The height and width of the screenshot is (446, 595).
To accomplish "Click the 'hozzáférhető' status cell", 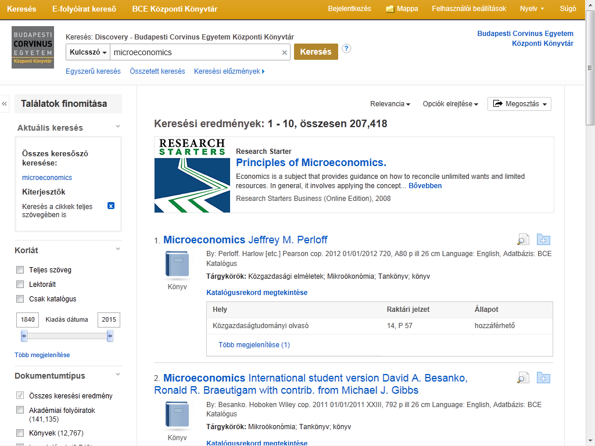I will [495, 326].
